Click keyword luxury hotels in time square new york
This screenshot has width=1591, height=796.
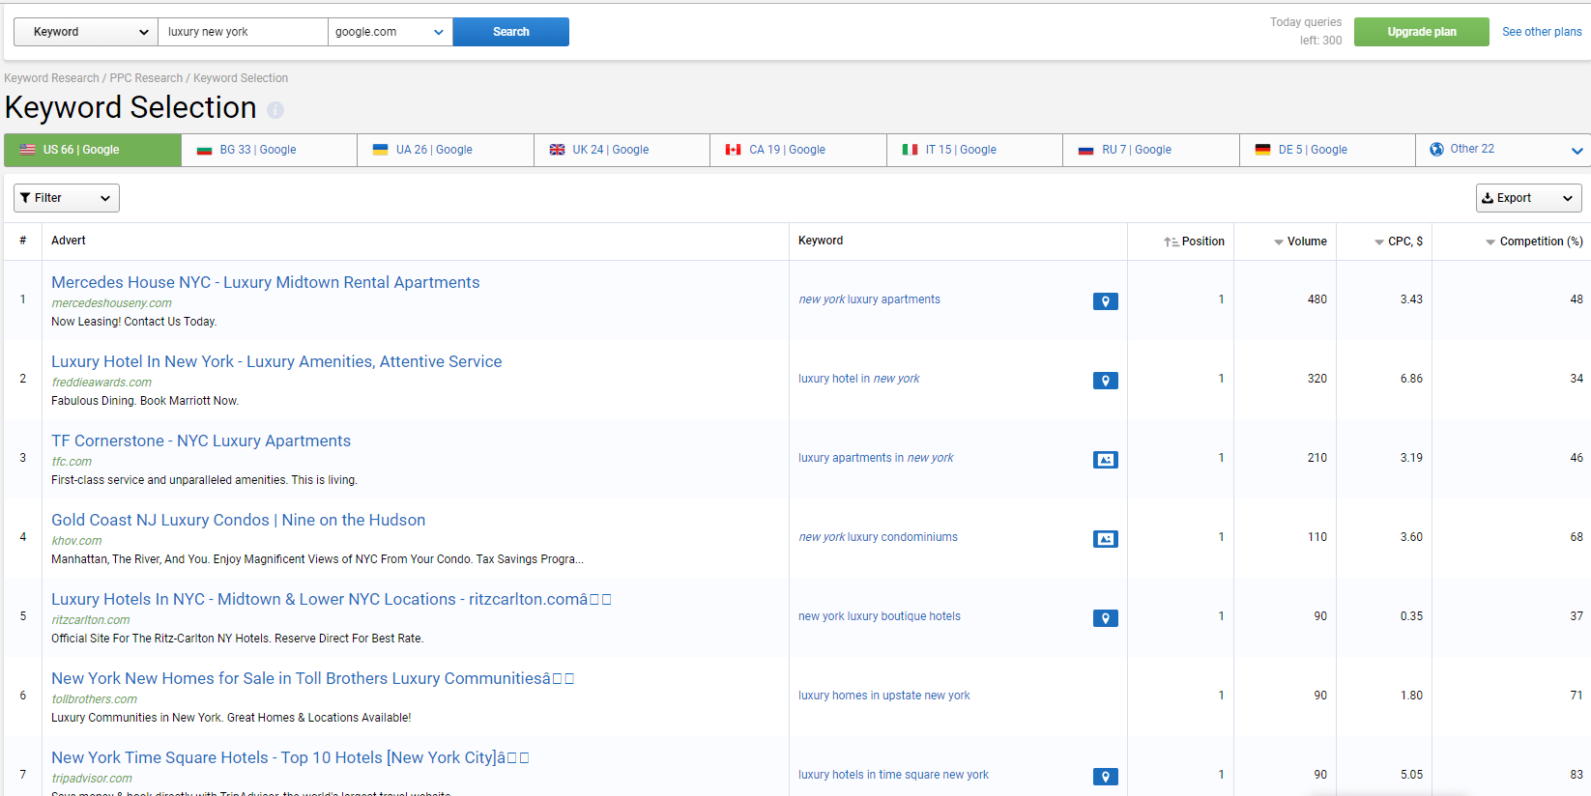[x=893, y=775]
